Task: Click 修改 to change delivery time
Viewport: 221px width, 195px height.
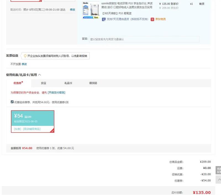Action: 72,10
